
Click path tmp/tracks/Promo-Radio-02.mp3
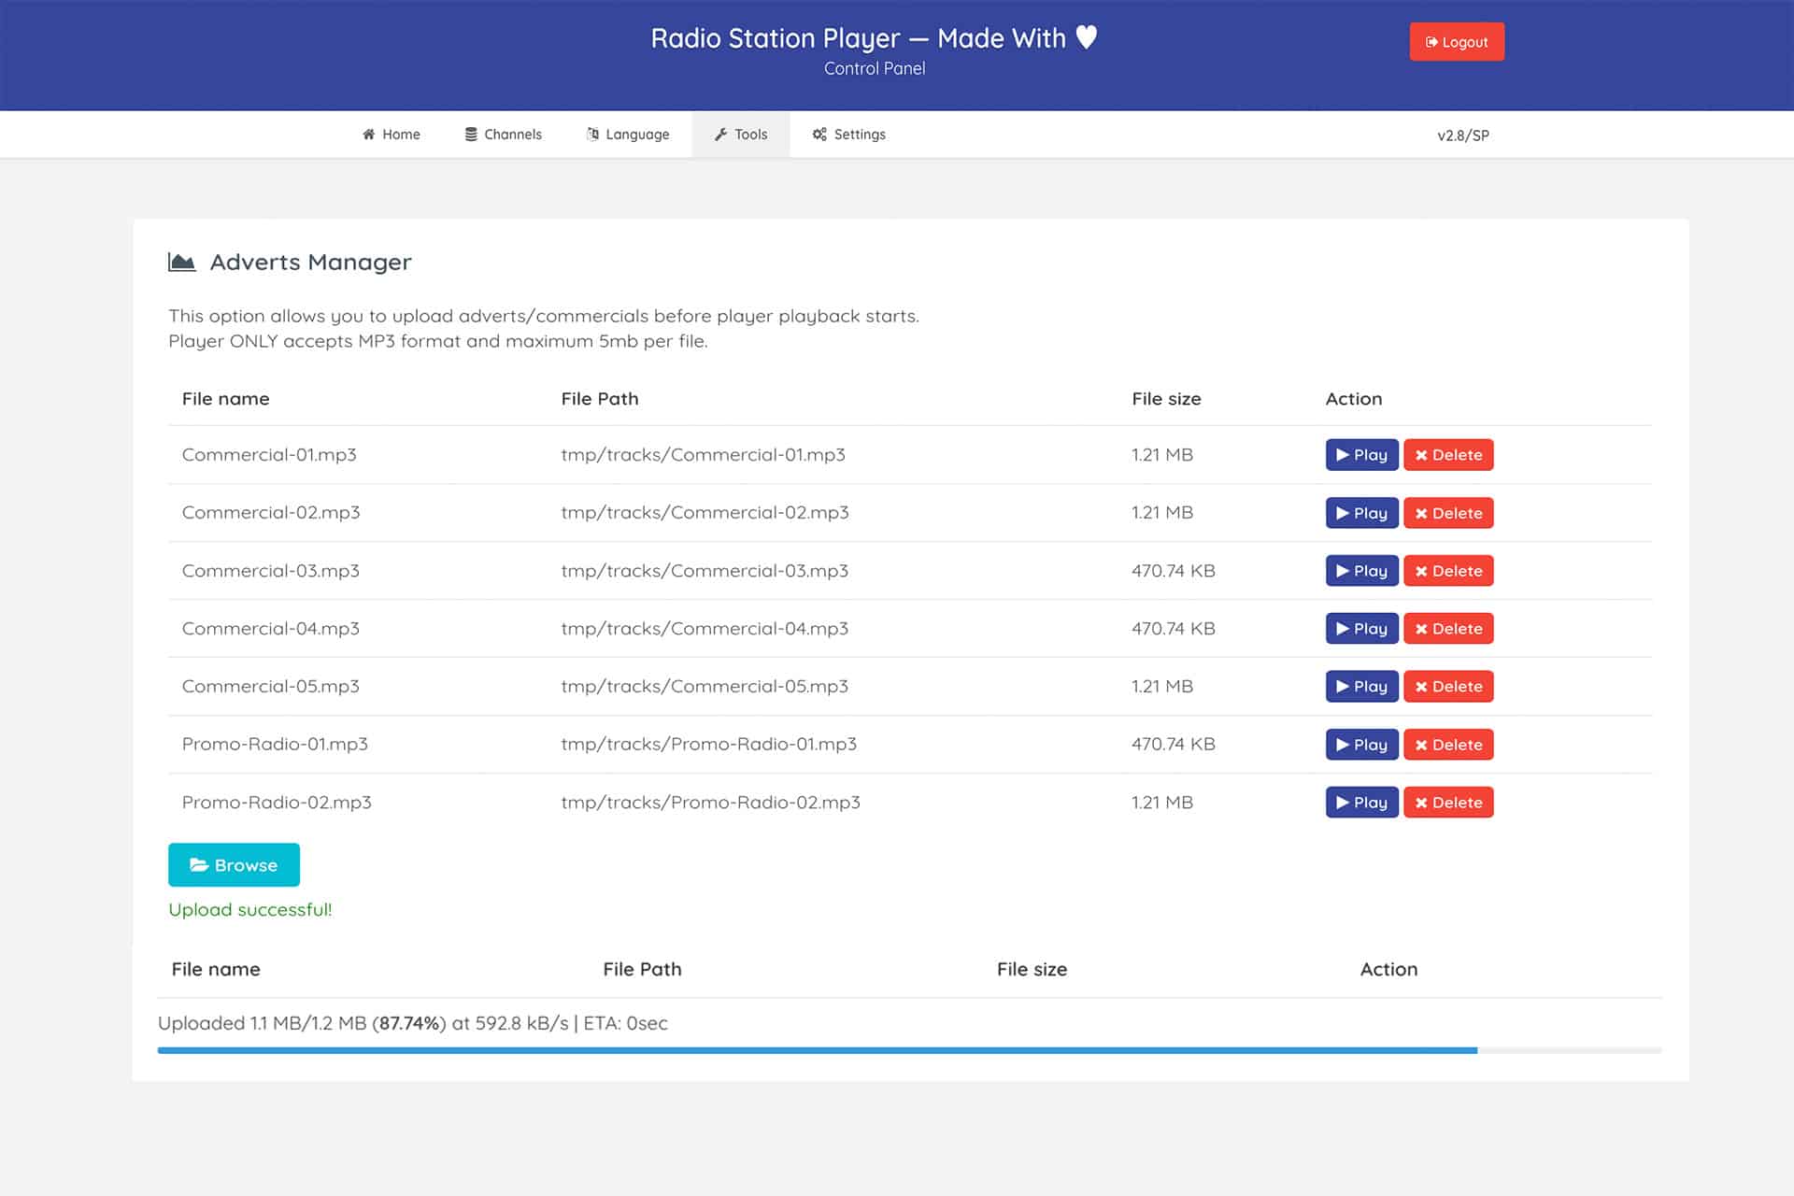click(x=710, y=803)
